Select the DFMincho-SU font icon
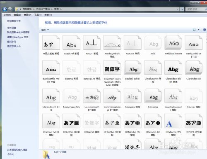This screenshot has width=207, height=159. coord(132,121)
